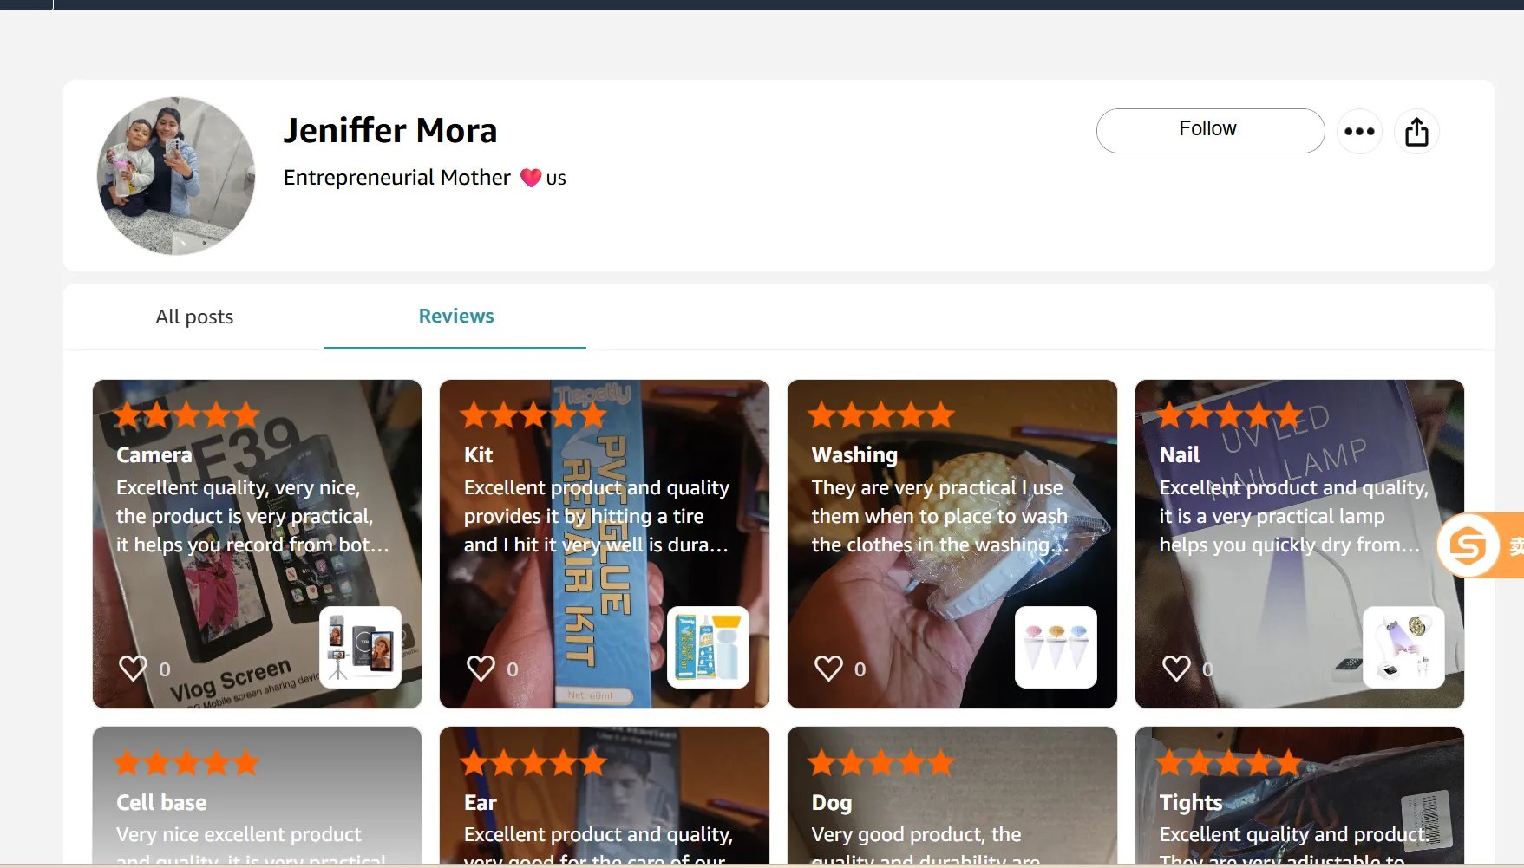
Task: Switch to the All posts tab
Action: (x=194, y=317)
